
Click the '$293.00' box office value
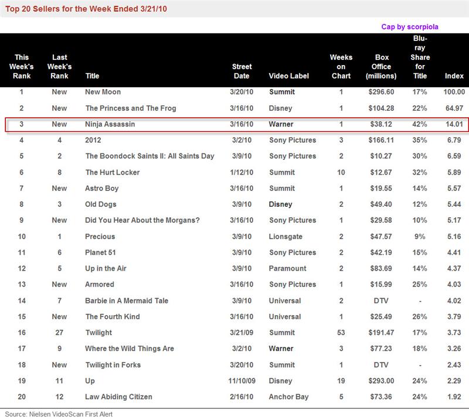(x=381, y=381)
